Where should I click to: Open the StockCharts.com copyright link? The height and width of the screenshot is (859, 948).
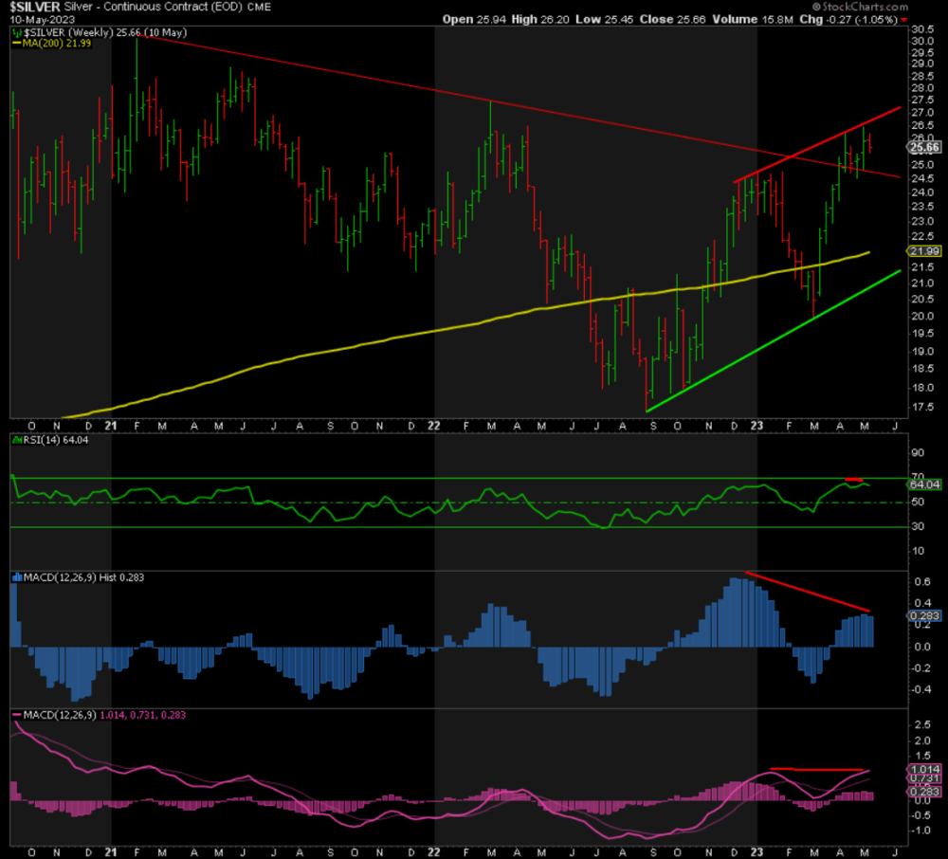point(861,7)
